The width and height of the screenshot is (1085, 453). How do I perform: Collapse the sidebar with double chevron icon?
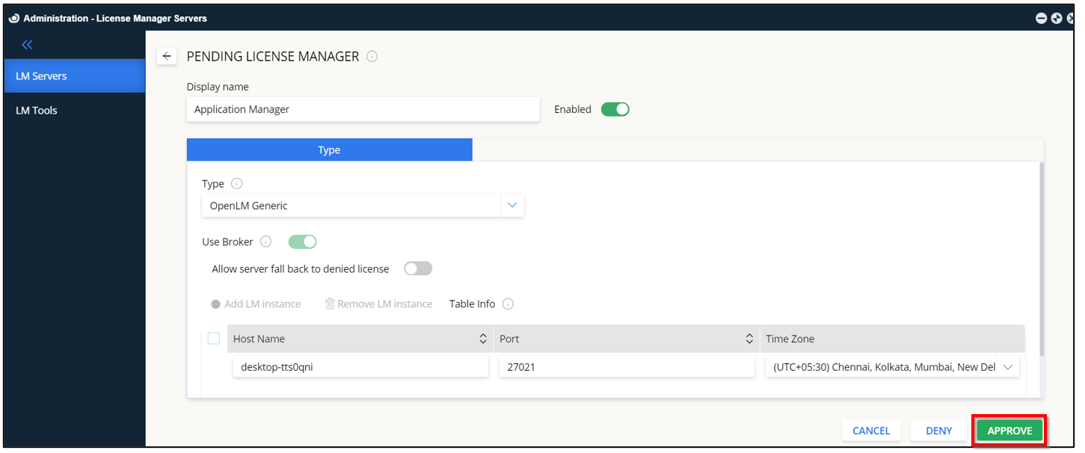coord(27,45)
